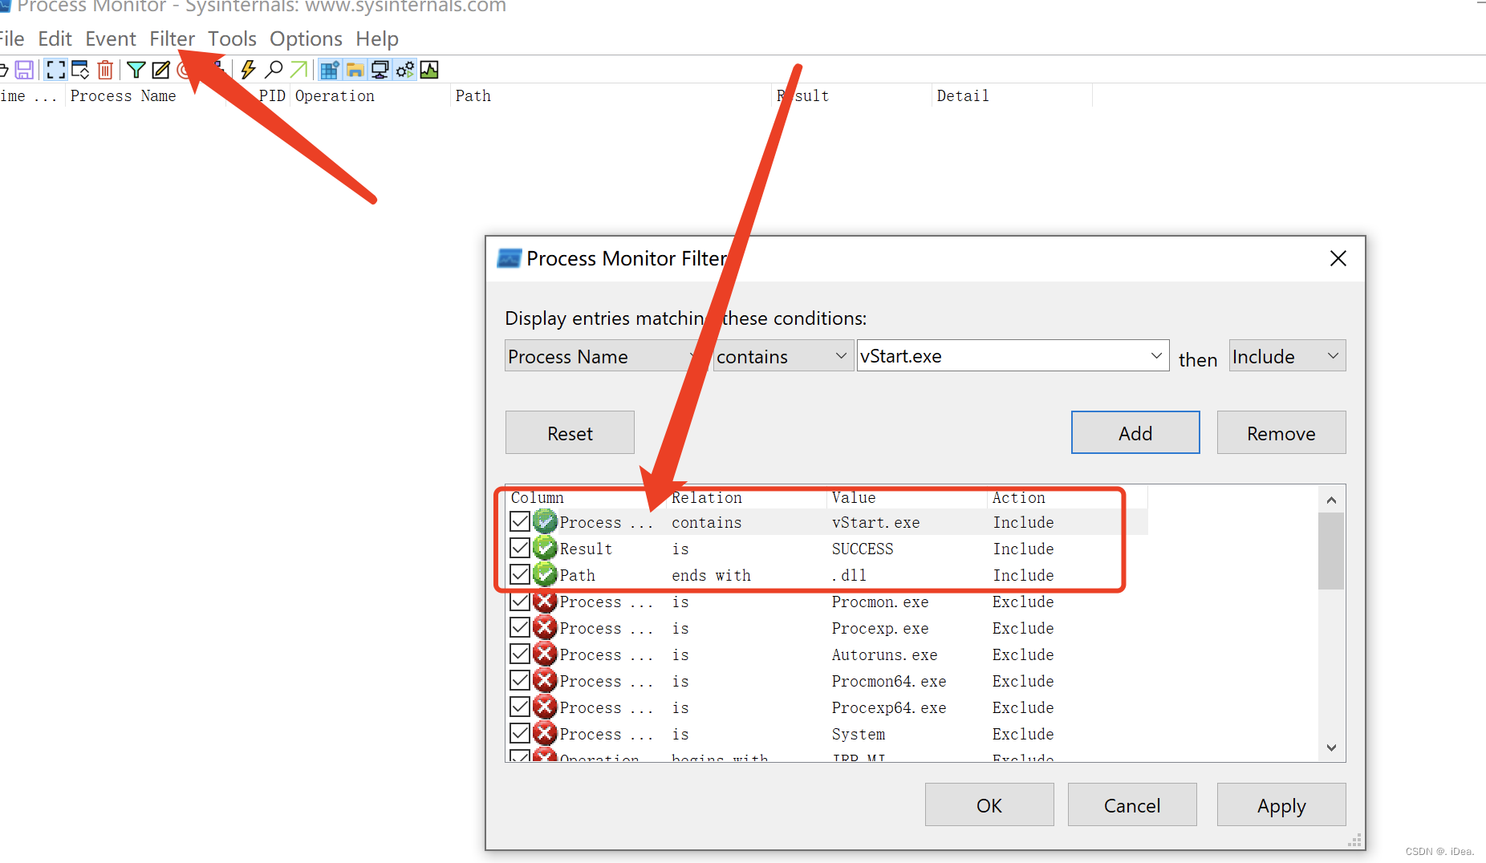Click red exclude icon of Procmon.exe row
Image resolution: width=1486 pixels, height=863 pixels.
click(x=545, y=601)
